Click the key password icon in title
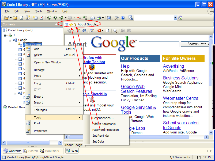The image size is (215, 161). pyautogui.click(x=75, y=24)
